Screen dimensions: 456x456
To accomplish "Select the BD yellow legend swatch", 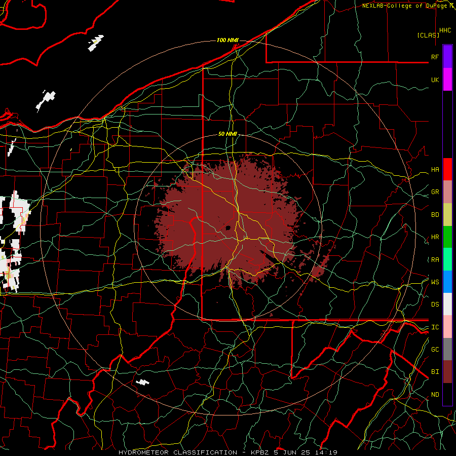I will point(447,215).
